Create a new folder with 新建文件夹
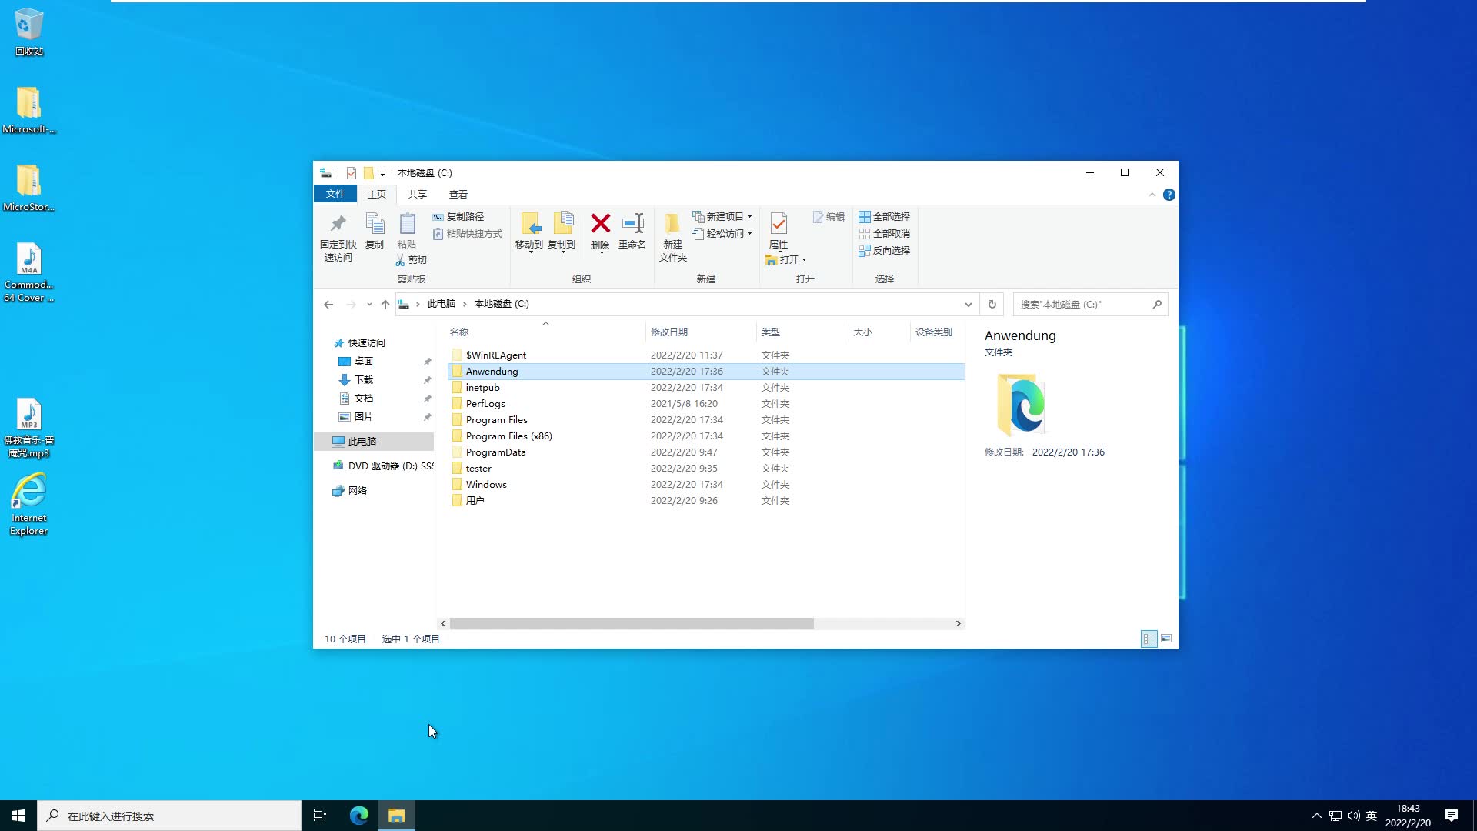This screenshot has width=1477, height=831. [x=672, y=235]
